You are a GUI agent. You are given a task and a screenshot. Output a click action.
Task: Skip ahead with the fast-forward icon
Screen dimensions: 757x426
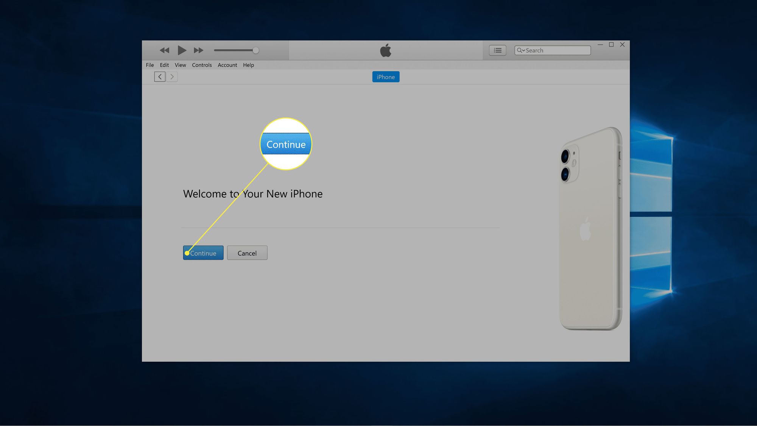click(x=198, y=50)
